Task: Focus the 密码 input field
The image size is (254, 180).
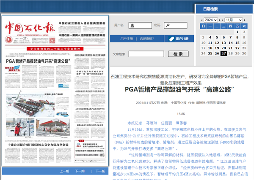Action: (176, 25)
